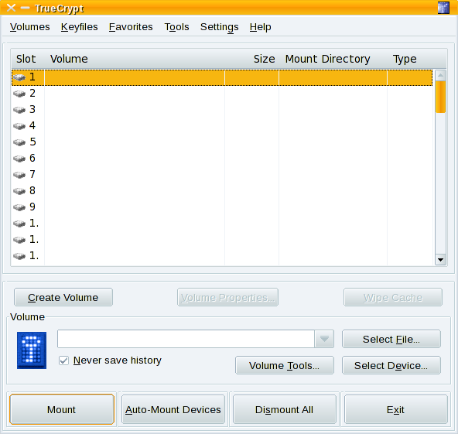Click the scrollbar down arrow in slot list
This screenshot has height=434, width=458.
pos(440,259)
